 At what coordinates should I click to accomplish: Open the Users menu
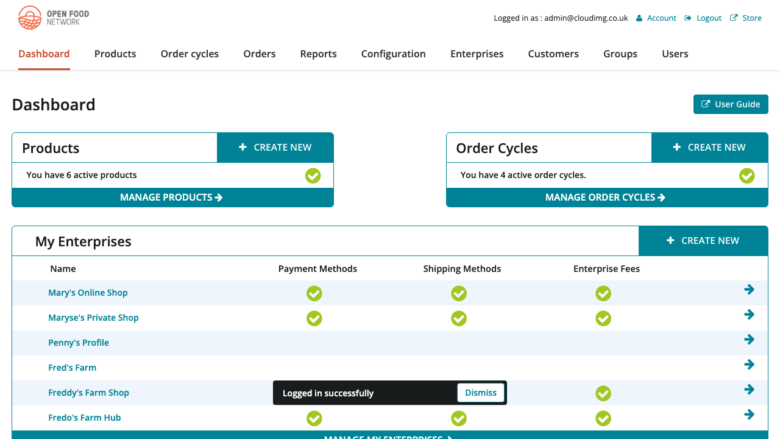click(675, 54)
